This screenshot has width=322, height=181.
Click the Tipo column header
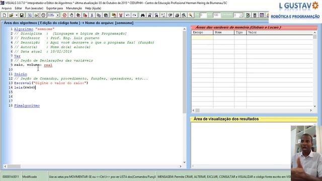click(240, 32)
